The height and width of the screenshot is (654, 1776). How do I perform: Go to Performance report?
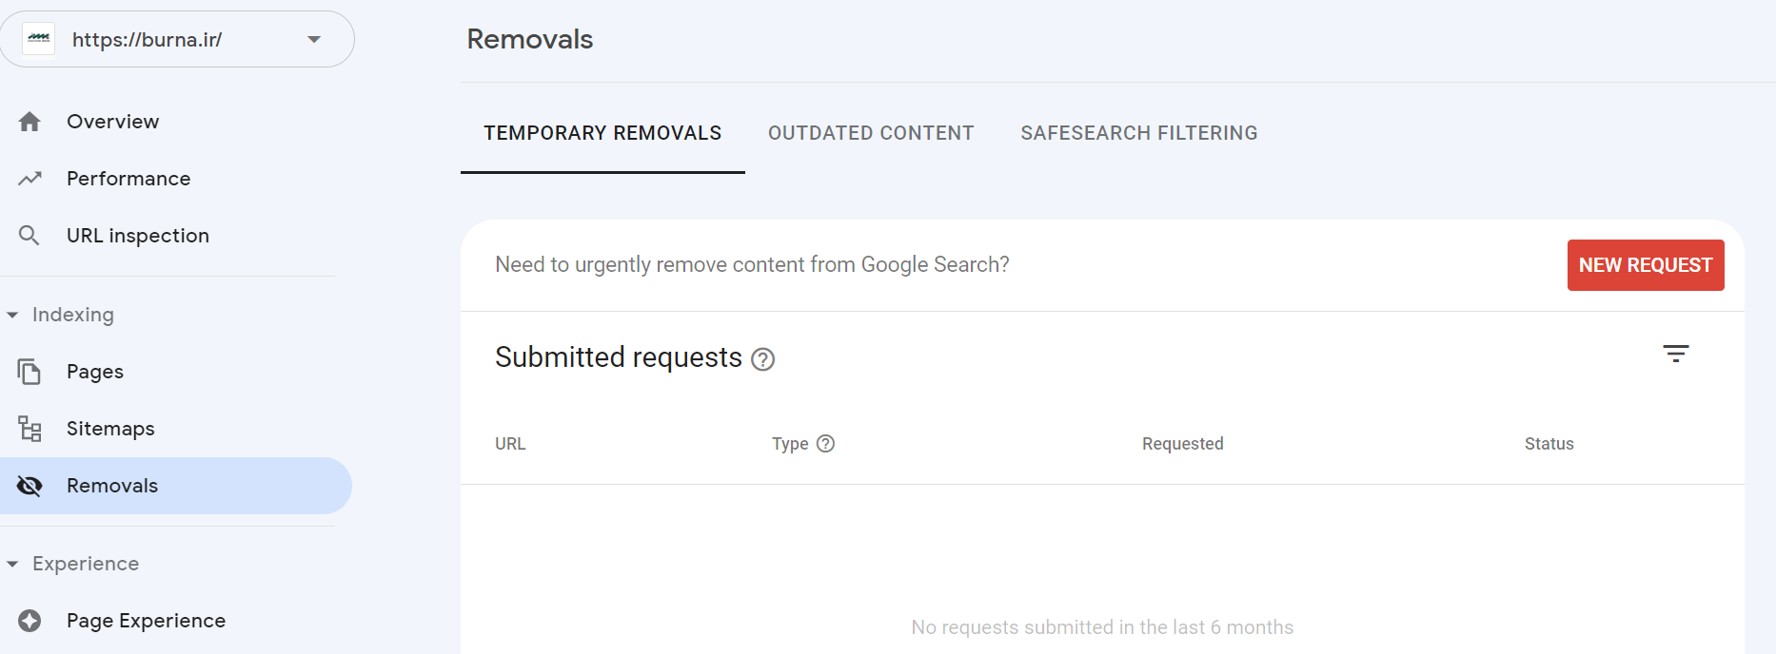tap(128, 179)
